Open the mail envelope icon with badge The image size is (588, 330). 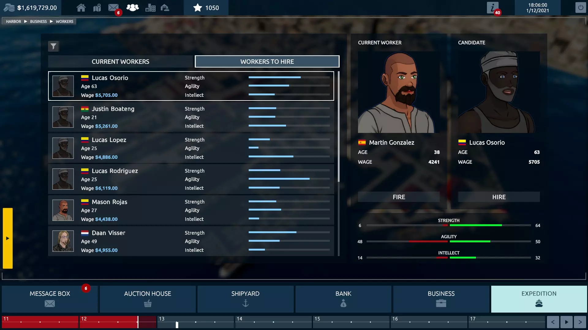[114, 8]
